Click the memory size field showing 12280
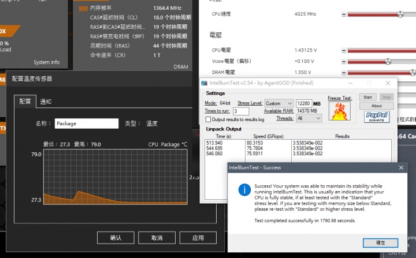Viewport: 416px width, 258px height. tap(304, 103)
